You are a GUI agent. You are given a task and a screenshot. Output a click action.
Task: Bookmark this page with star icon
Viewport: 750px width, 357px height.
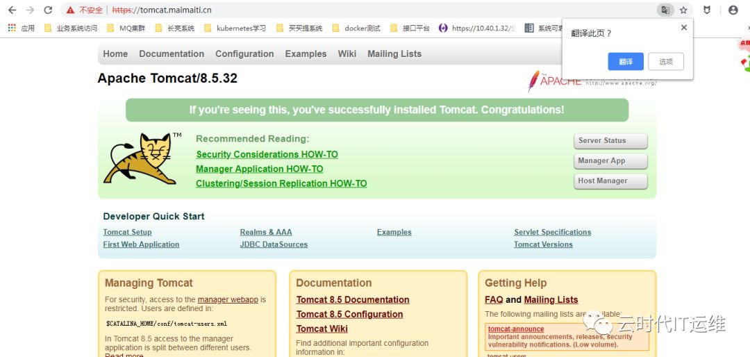[x=683, y=10]
